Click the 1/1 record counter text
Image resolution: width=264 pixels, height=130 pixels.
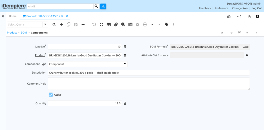(x=239, y=33)
